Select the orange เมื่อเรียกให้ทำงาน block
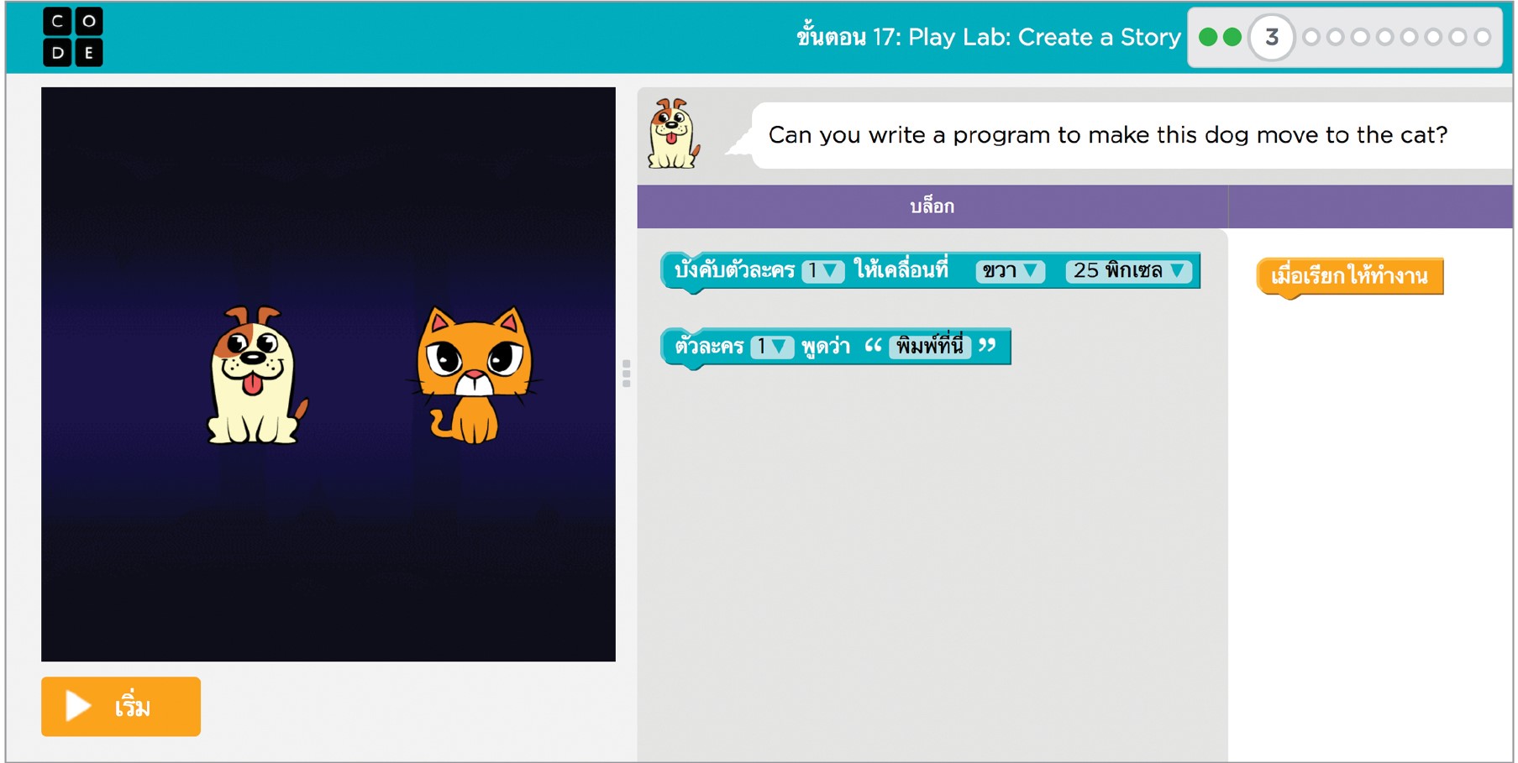 click(x=1348, y=276)
